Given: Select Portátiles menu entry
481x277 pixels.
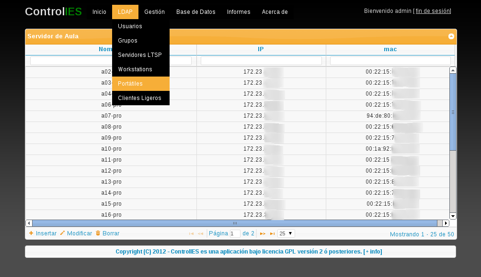Looking at the screenshot, I should click(141, 84).
